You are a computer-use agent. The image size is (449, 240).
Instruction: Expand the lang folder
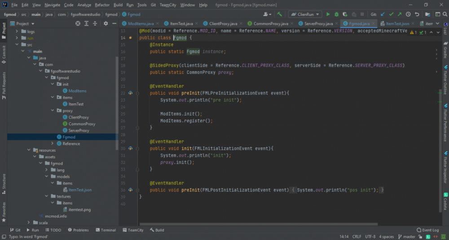(x=46, y=170)
